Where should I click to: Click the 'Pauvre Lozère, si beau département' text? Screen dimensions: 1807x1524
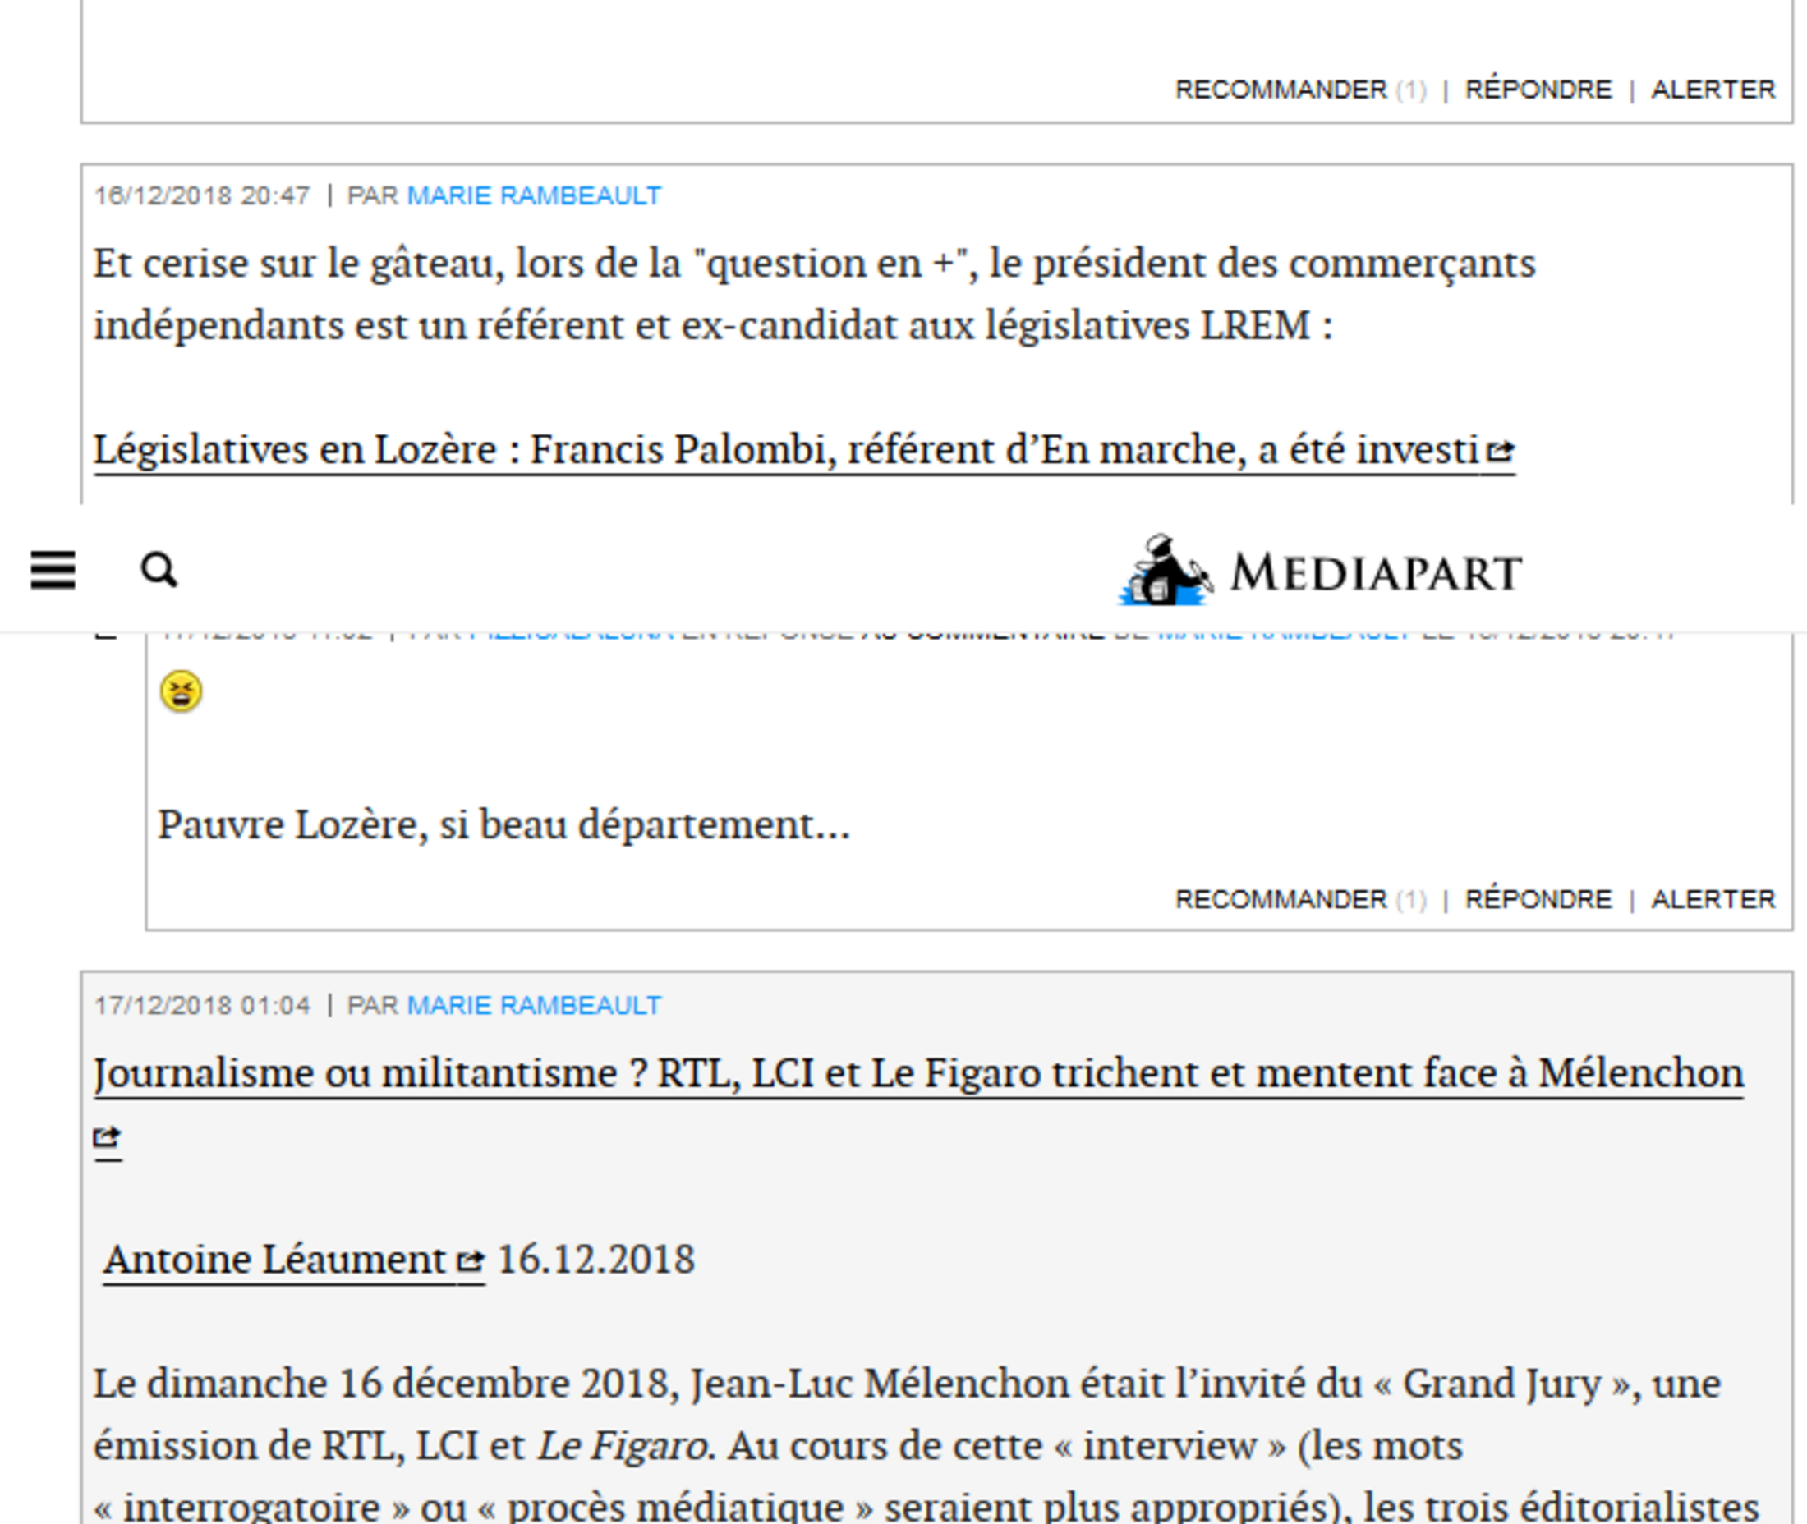pos(503,825)
